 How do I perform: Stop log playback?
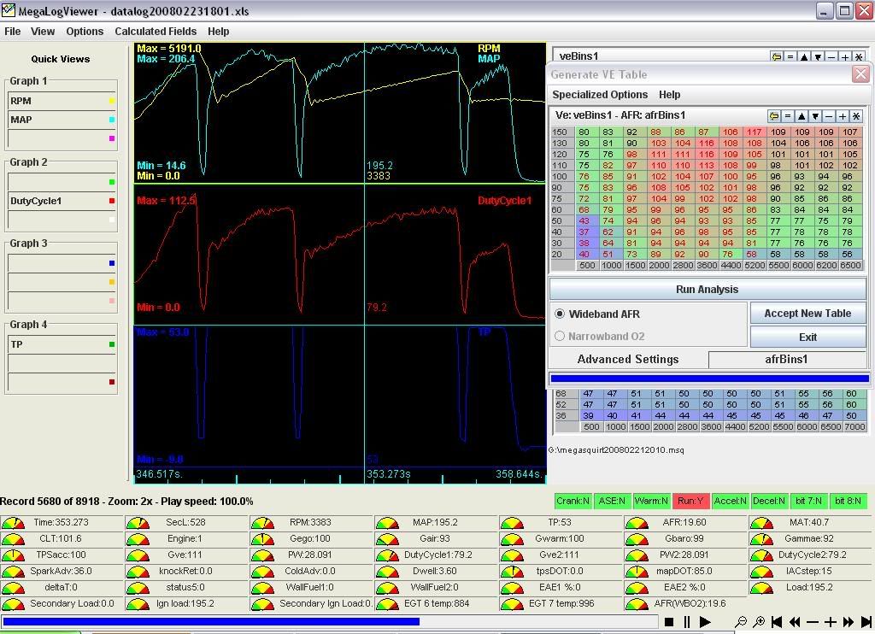[670, 622]
